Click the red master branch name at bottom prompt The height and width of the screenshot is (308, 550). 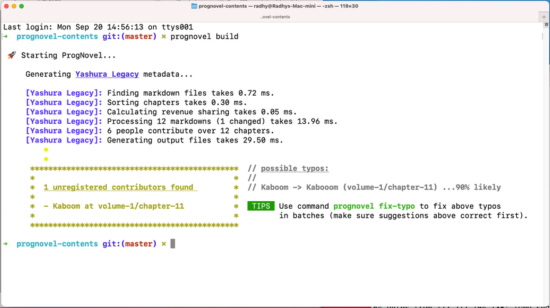pos(139,244)
